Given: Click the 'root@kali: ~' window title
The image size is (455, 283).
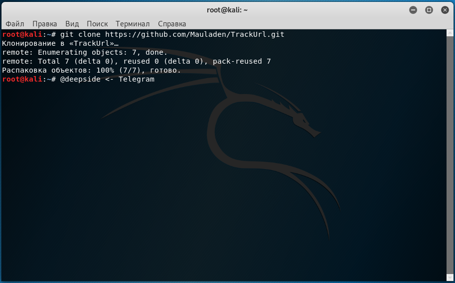Looking at the screenshot, I should click(227, 10).
